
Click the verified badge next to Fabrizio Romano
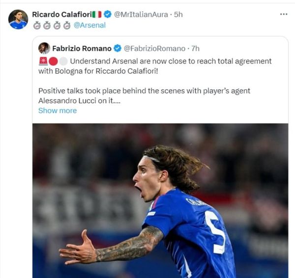tap(118, 49)
